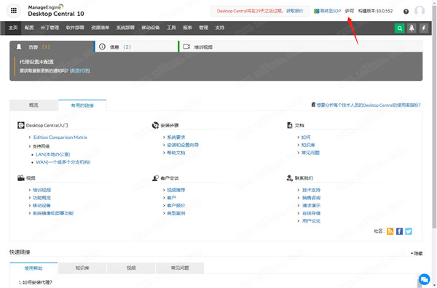Switch to 视频 quick links tab
This screenshot has height=288, width=437.
click(131, 268)
